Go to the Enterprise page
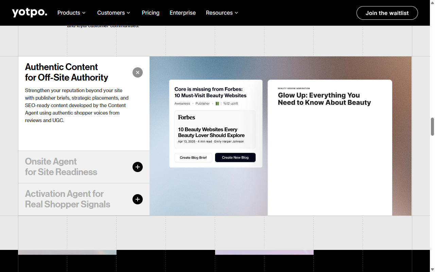435x272 pixels. (x=183, y=13)
